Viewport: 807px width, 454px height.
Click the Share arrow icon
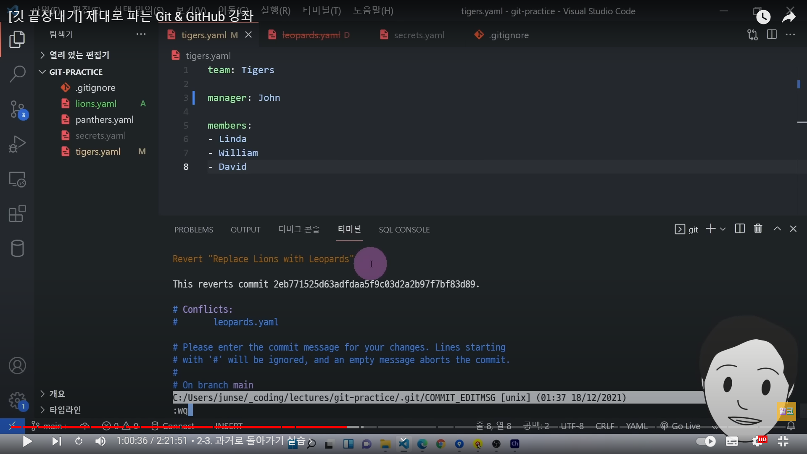[x=789, y=16]
